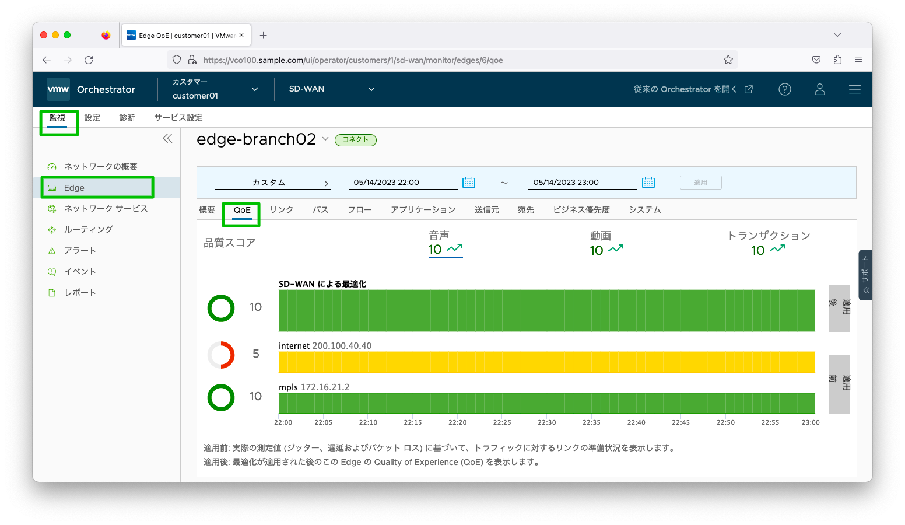Click the mpls link score ring

[x=221, y=397]
